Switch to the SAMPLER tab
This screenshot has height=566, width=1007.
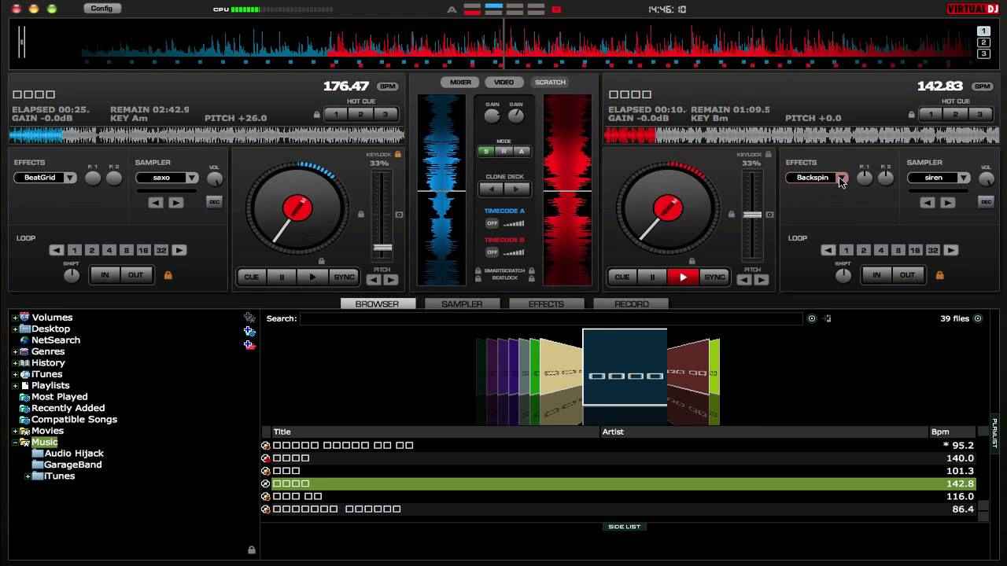462,303
